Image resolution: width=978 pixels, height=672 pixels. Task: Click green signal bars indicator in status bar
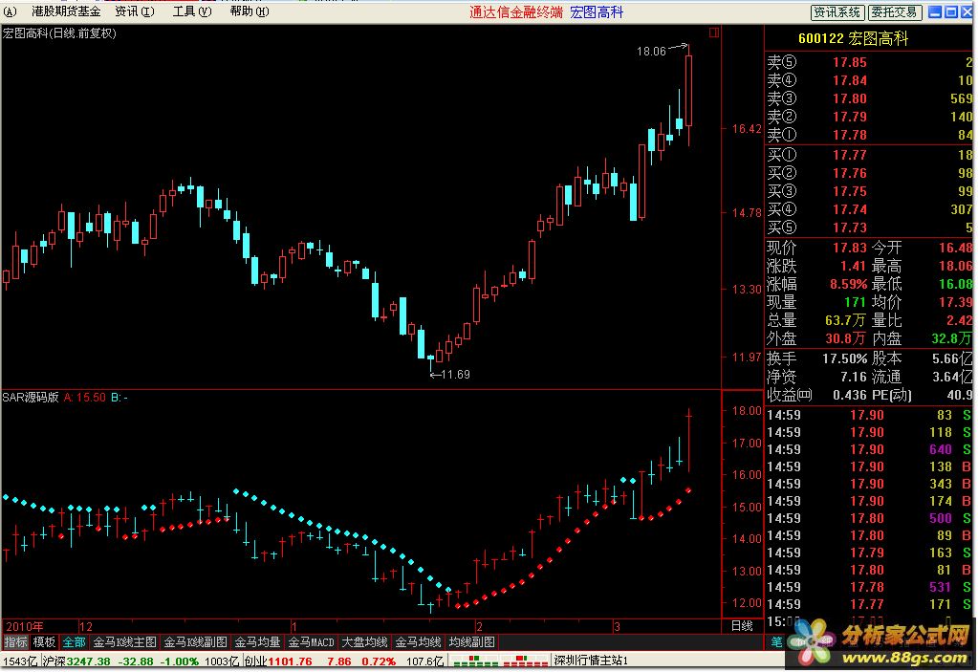(476, 661)
